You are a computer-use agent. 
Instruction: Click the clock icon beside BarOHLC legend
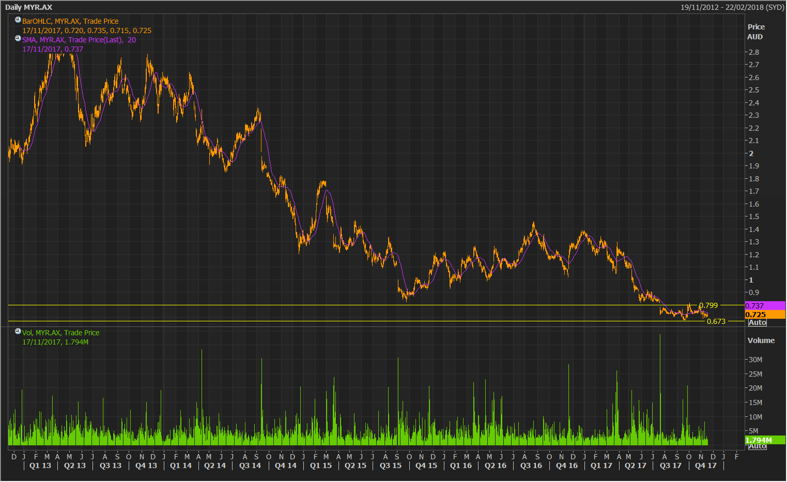18,20
